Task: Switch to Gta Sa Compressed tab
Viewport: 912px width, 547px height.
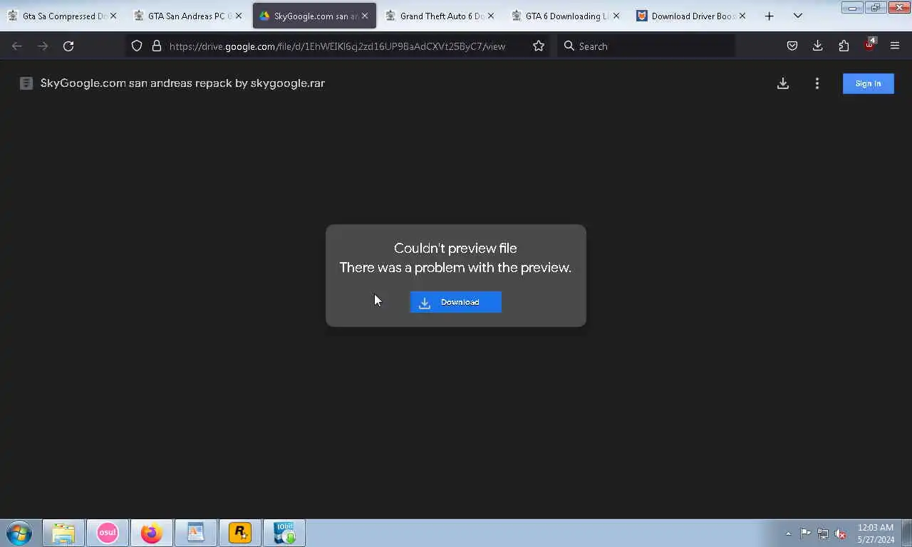Action: click(62, 16)
